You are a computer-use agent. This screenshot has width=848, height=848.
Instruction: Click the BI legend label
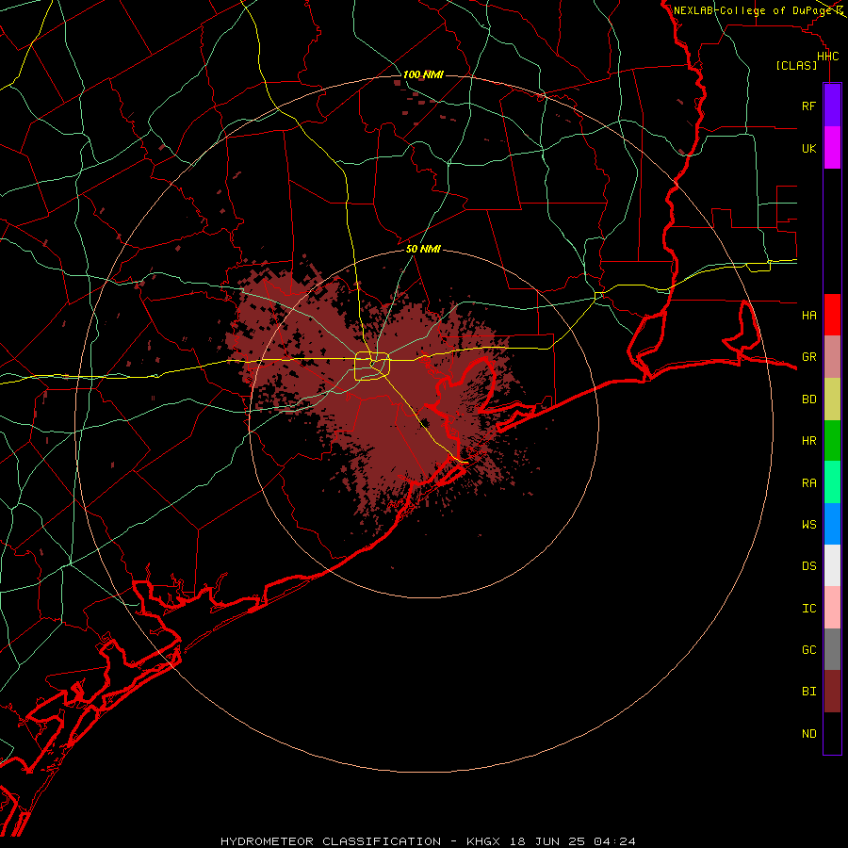[808, 692]
